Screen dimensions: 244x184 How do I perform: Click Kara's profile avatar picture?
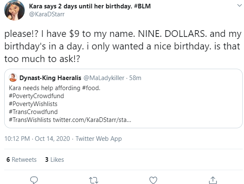click(14, 10)
